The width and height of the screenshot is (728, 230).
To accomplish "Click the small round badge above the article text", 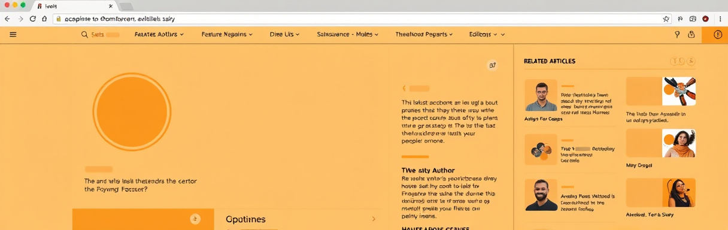I will pos(492,66).
